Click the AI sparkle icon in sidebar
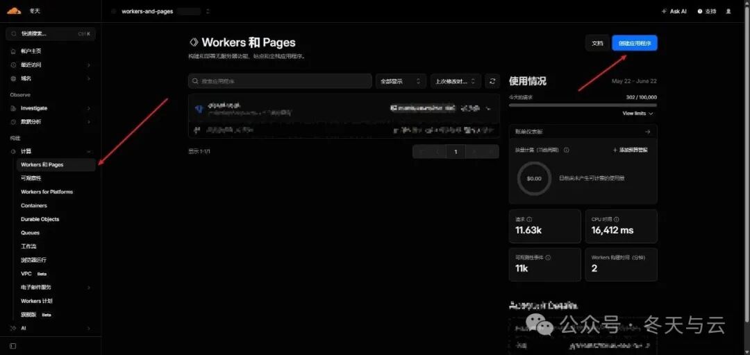 click(x=13, y=329)
